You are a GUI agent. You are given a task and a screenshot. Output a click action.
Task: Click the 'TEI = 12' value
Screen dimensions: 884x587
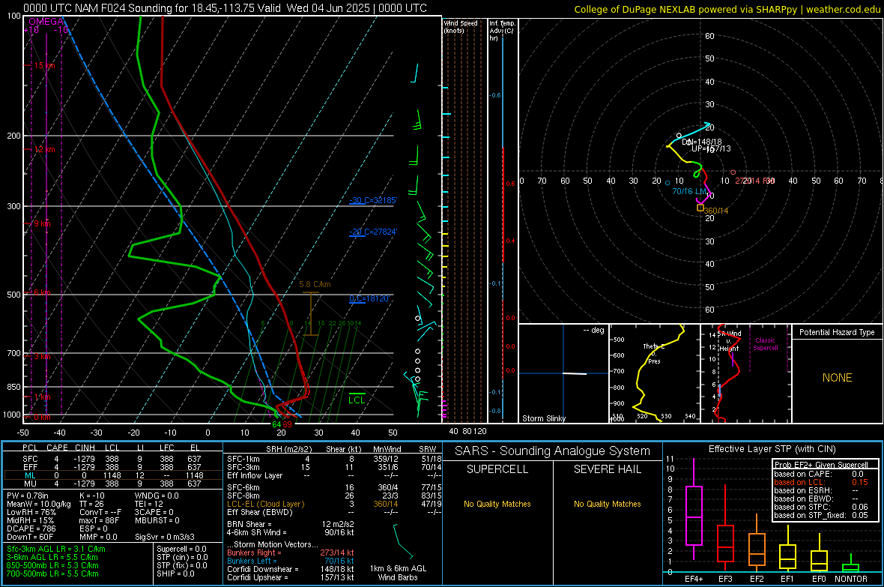(x=149, y=504)
